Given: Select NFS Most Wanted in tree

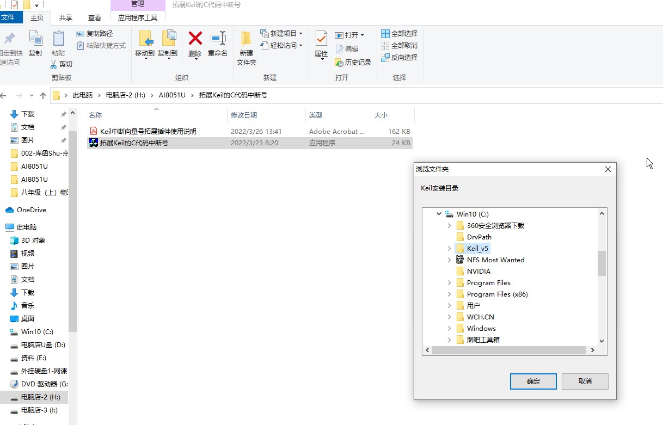Looking at the screenshot, I should click(x=490, y=260).
